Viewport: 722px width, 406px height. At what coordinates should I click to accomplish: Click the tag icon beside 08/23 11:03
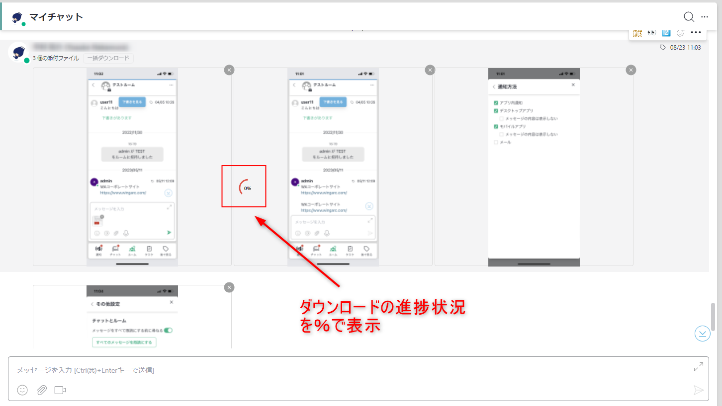662,48
